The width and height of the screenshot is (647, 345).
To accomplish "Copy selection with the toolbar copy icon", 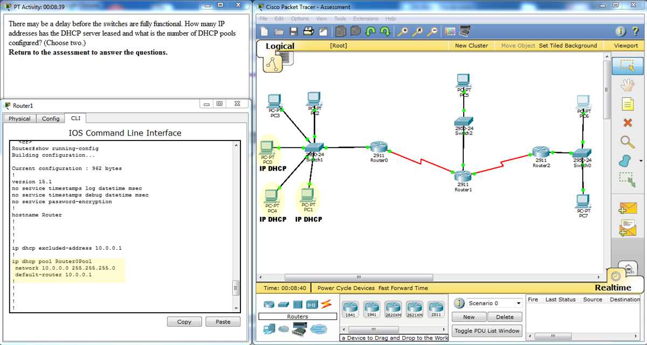I will click(341, 32).
